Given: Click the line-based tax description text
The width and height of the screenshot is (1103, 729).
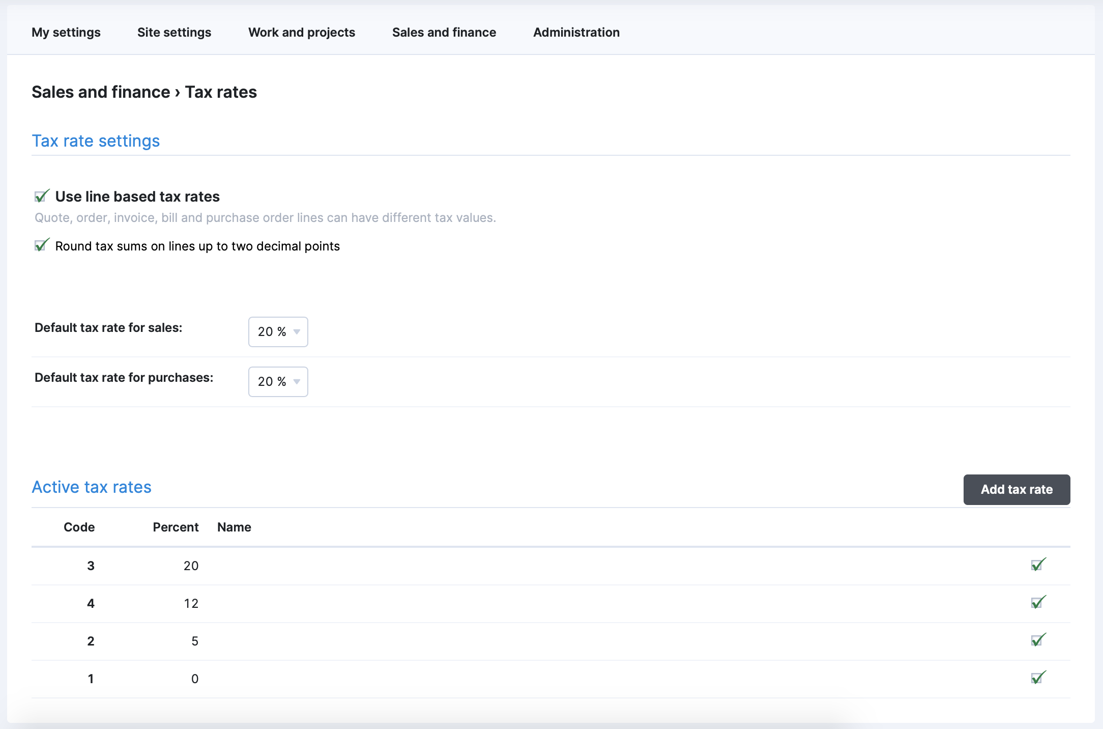Looking at the screenshot, I should pyautogui.click(x=265, y=217).
